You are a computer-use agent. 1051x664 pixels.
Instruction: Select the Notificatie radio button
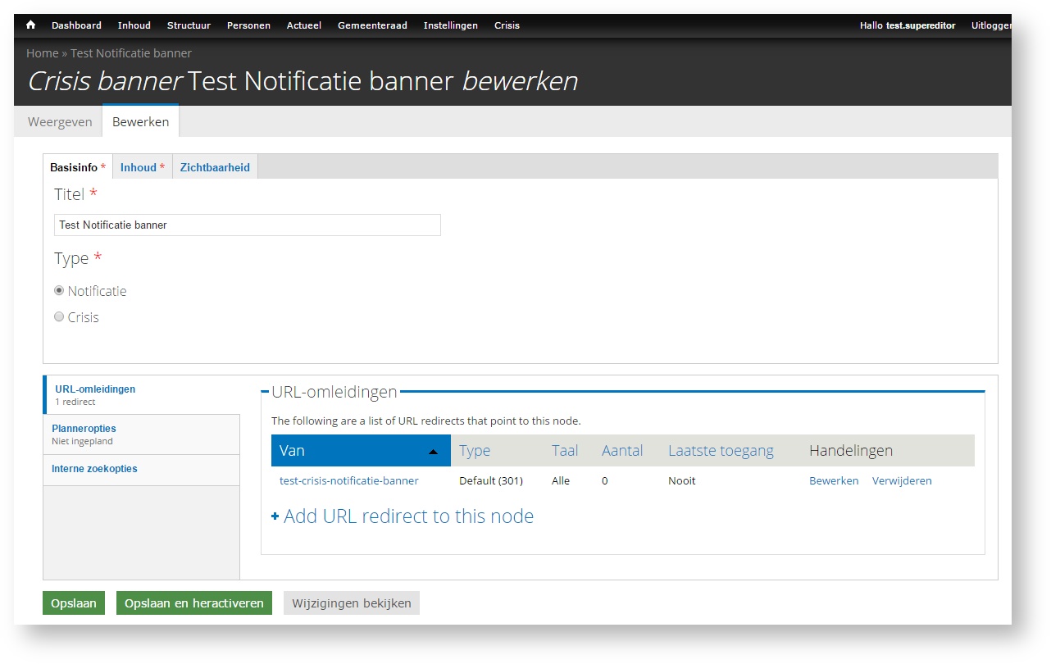coord(59,291)
